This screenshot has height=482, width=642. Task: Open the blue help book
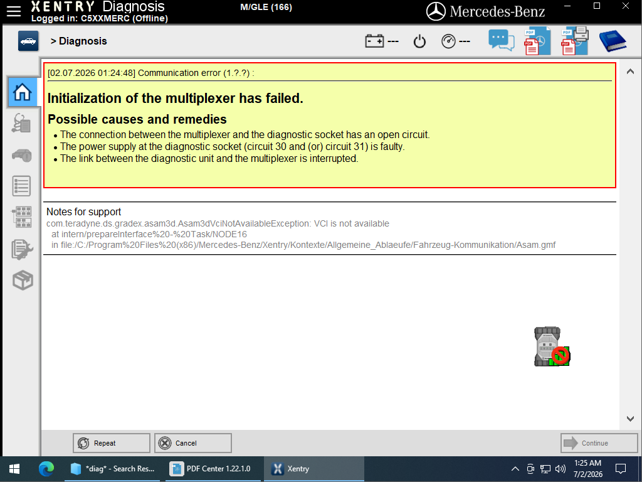coord(613,41)
